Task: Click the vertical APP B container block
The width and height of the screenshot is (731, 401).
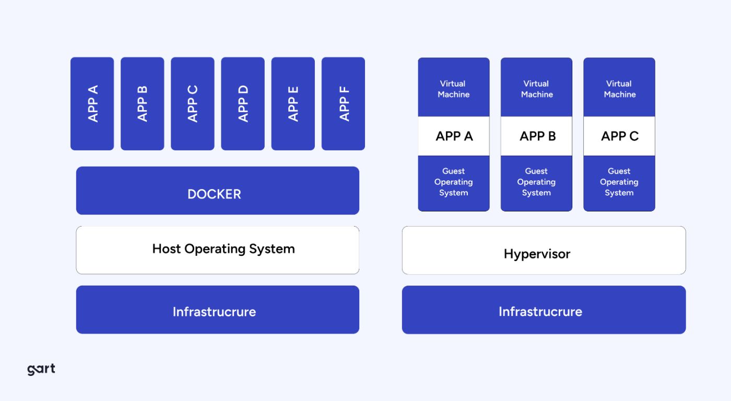Action: pos(142,103)
